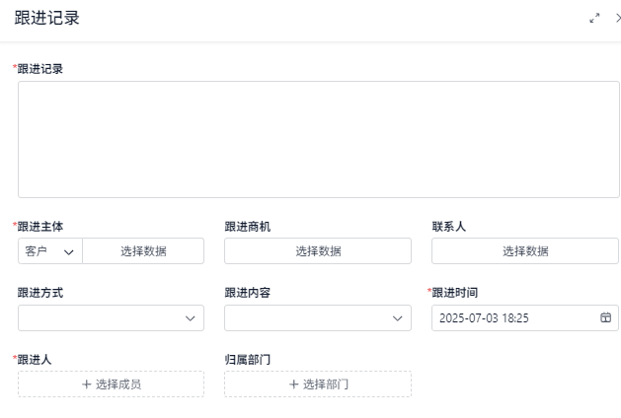
Task: Click the plus icon beside 选择部门
Action: coord(293,384)
